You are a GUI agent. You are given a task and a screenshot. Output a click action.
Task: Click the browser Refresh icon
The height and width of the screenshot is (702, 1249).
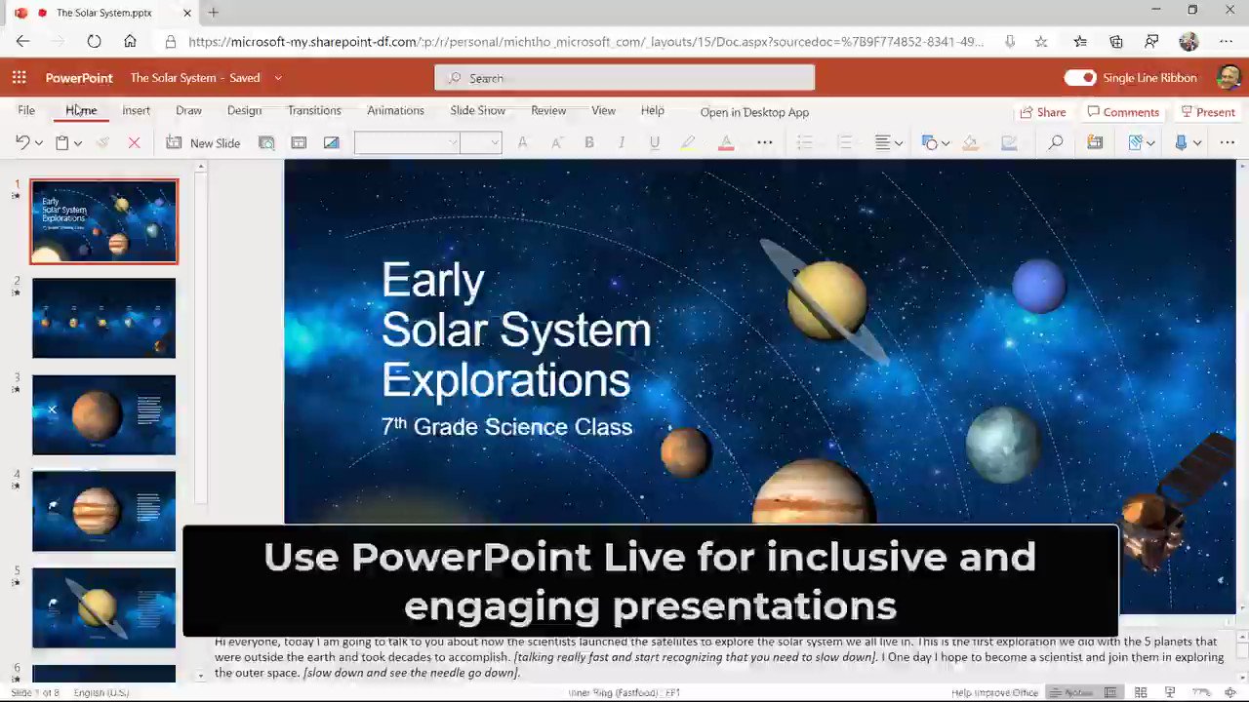click(x=94, y=42)
